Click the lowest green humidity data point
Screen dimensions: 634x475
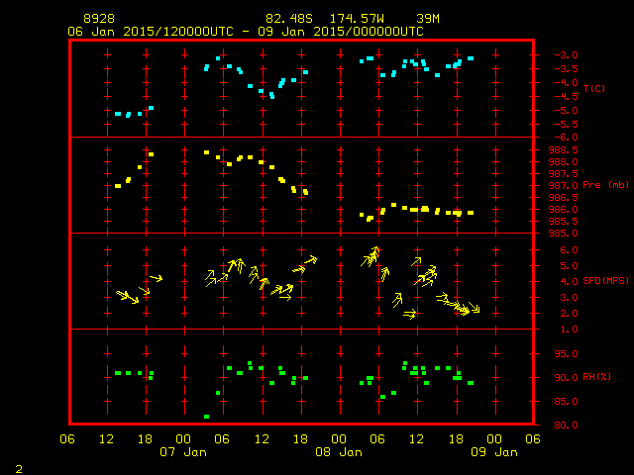(x=206, y=417)
